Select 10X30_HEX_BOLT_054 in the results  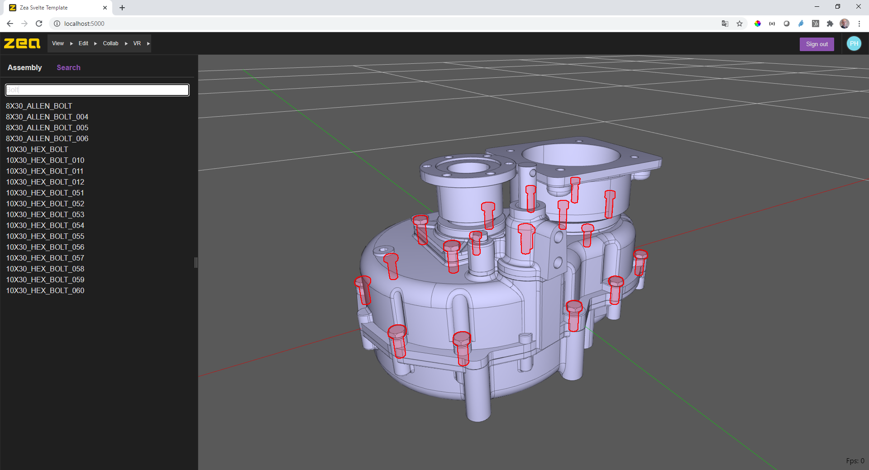coord(45,225)
